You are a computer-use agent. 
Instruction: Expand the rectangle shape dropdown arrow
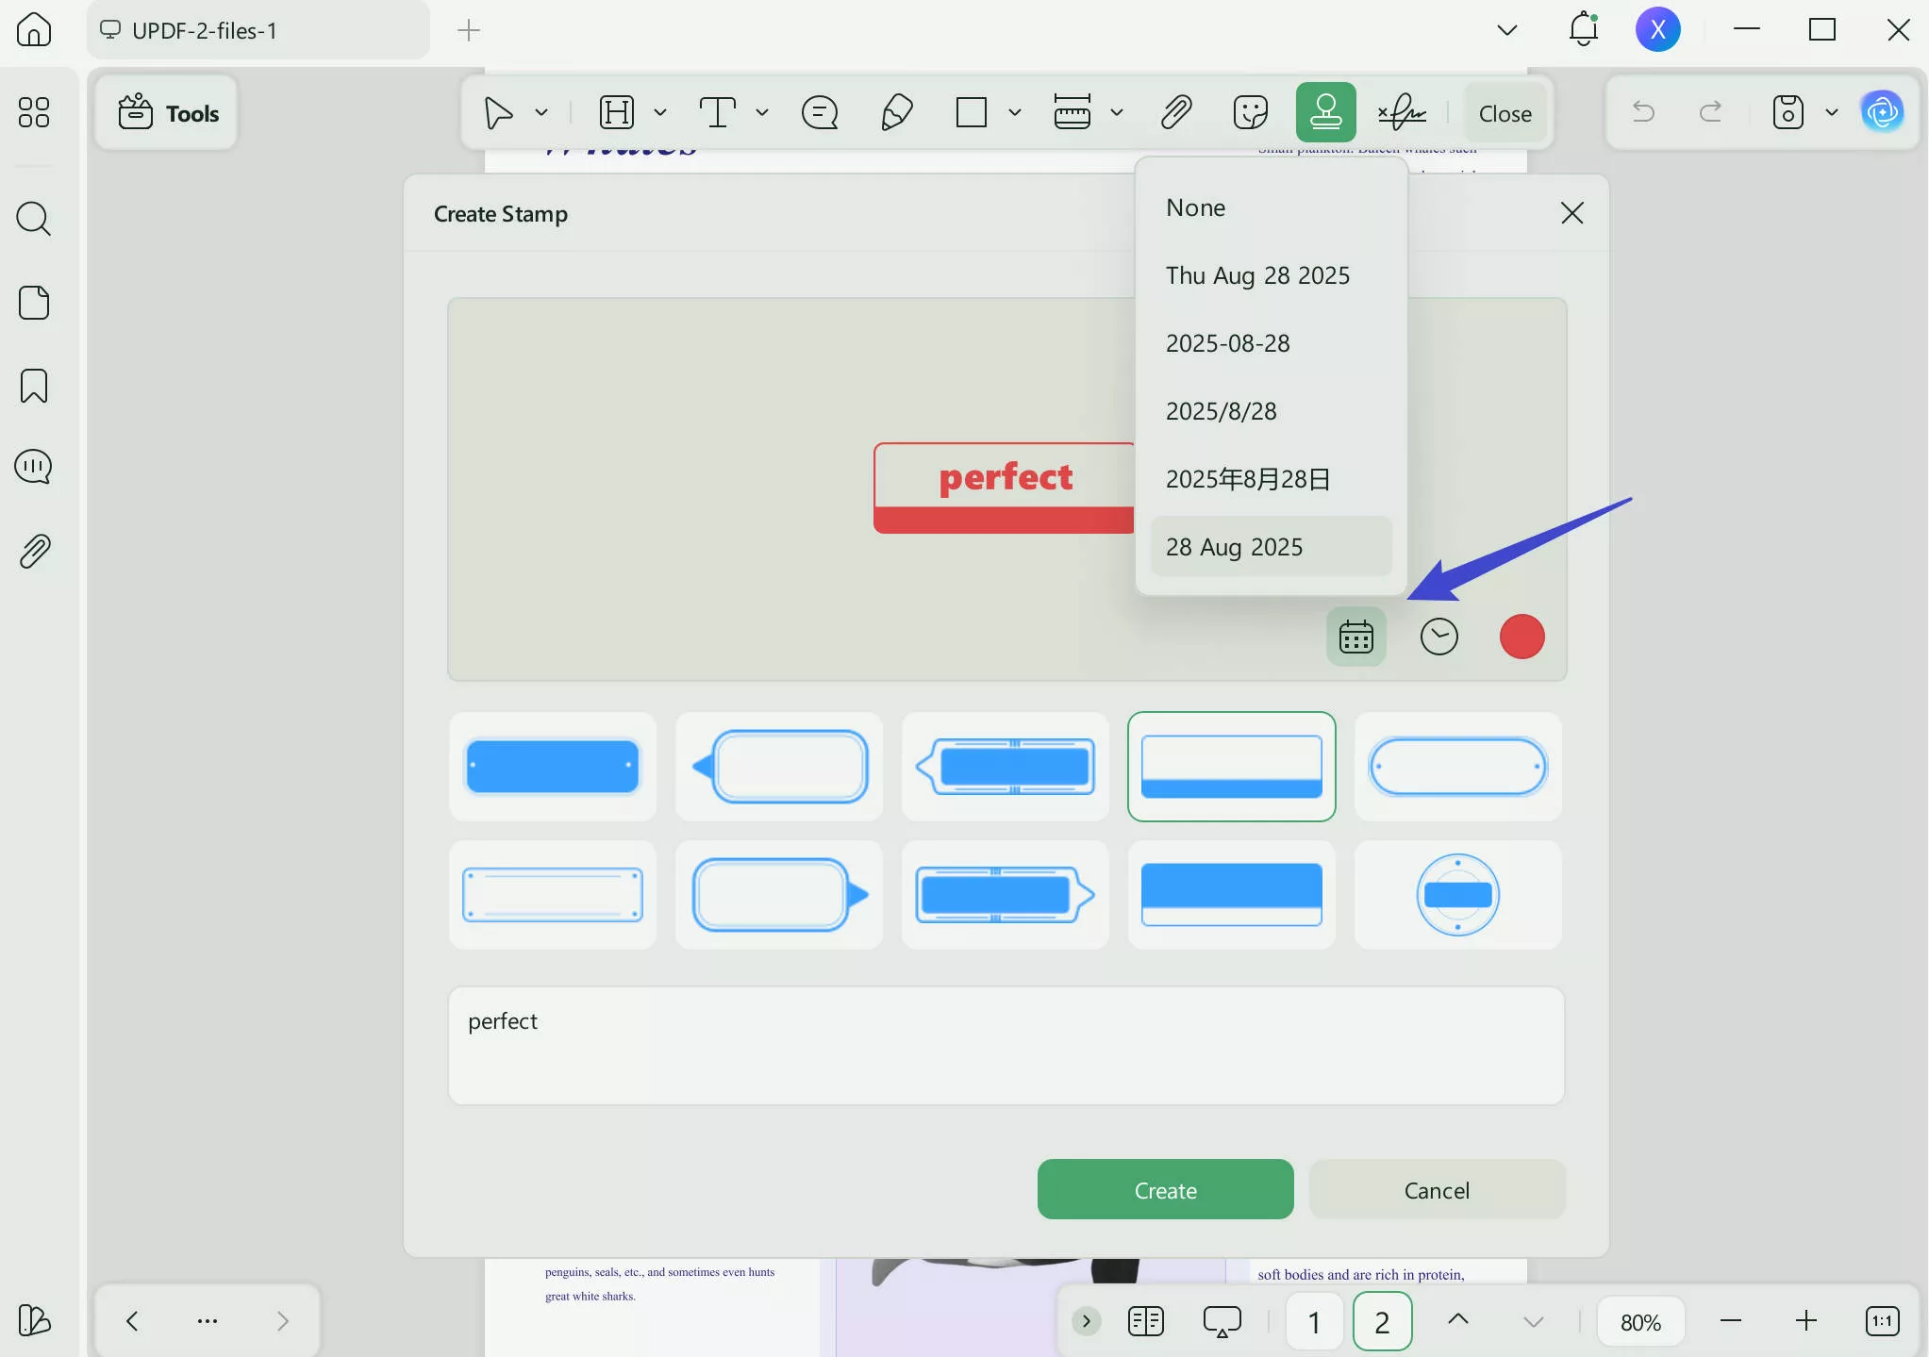[1015, 113]
